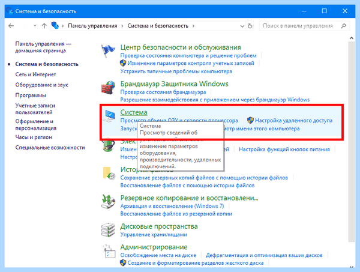The height and width of the screenshot is (272, 360).
Task: Click the Back arrow in the navigation bar
Action: click(x=11, y=26)
